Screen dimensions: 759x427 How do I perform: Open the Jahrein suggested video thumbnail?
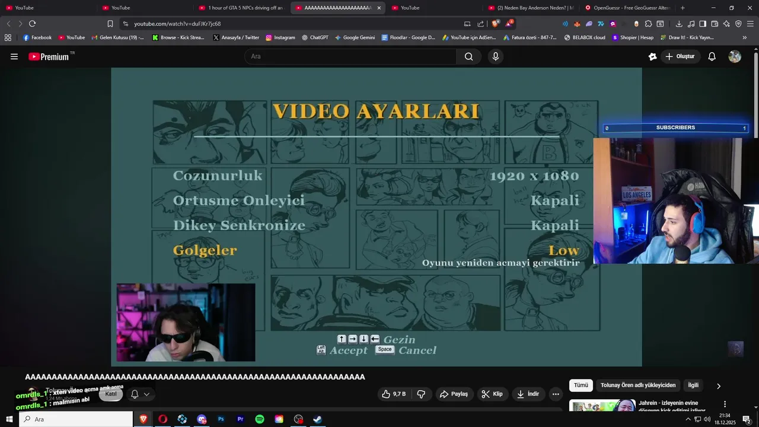tap(602, 407)
